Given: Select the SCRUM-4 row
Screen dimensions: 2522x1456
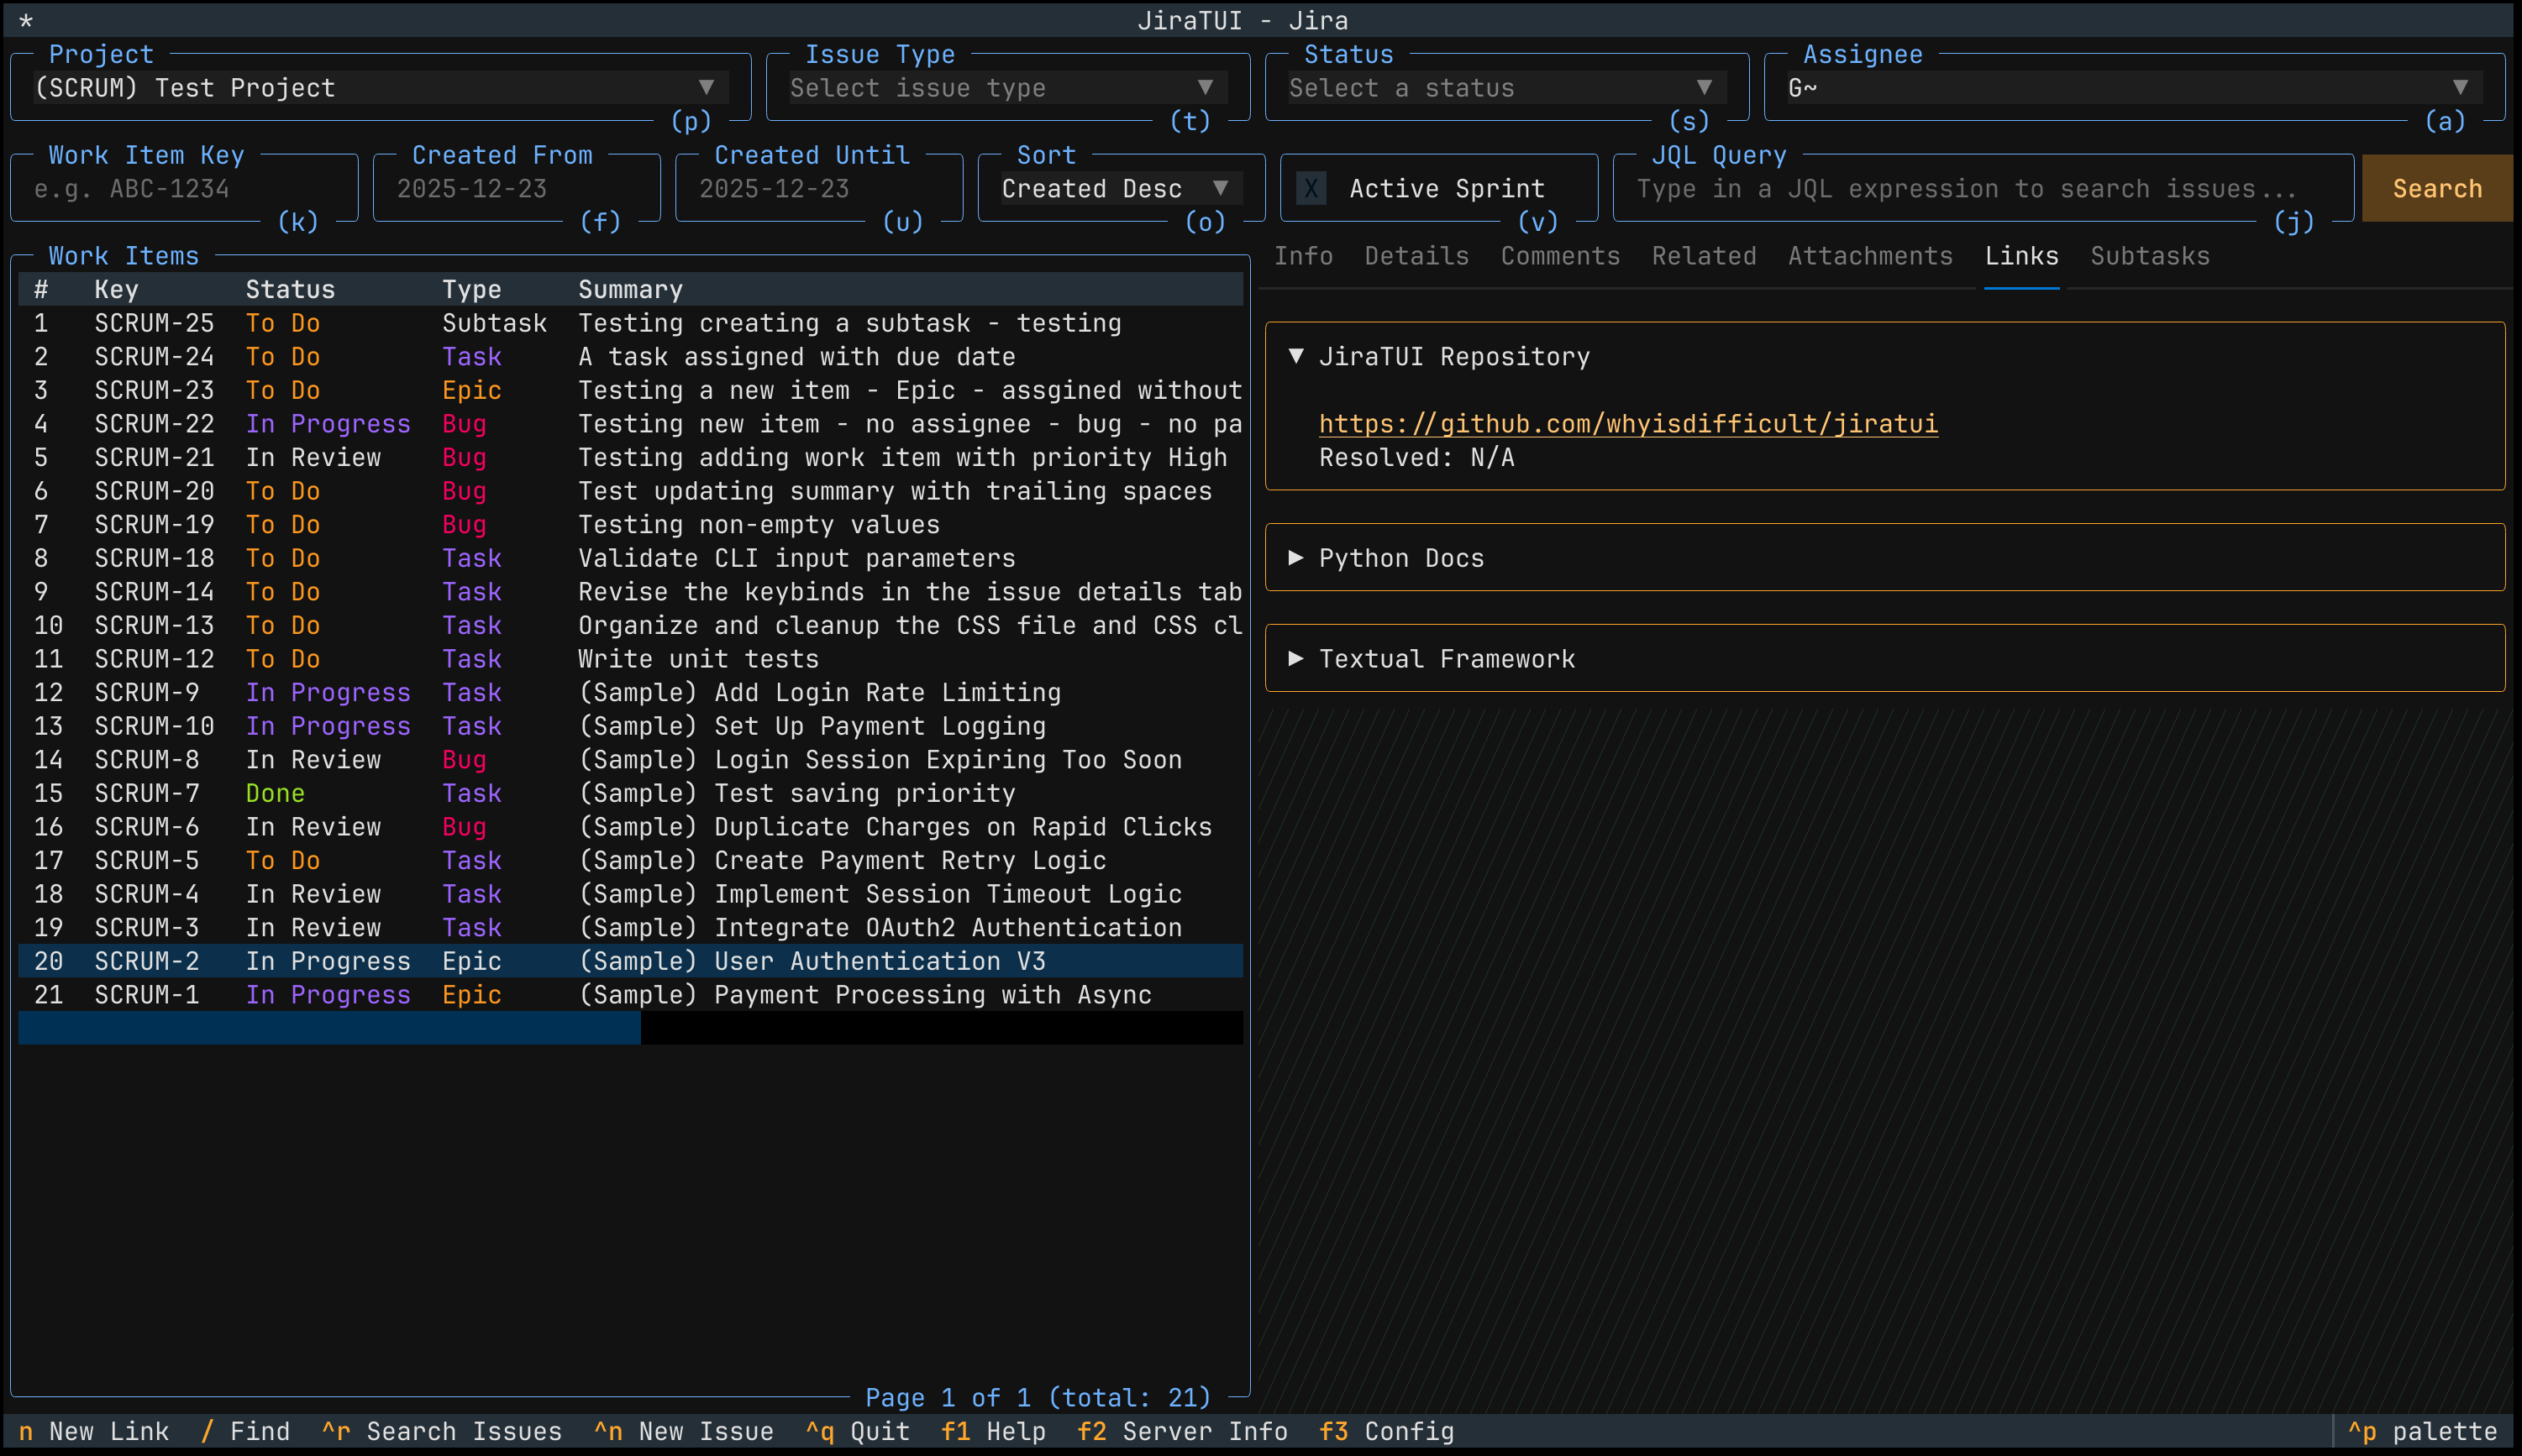Looking at the screenshot, I should tap(630, 894).
